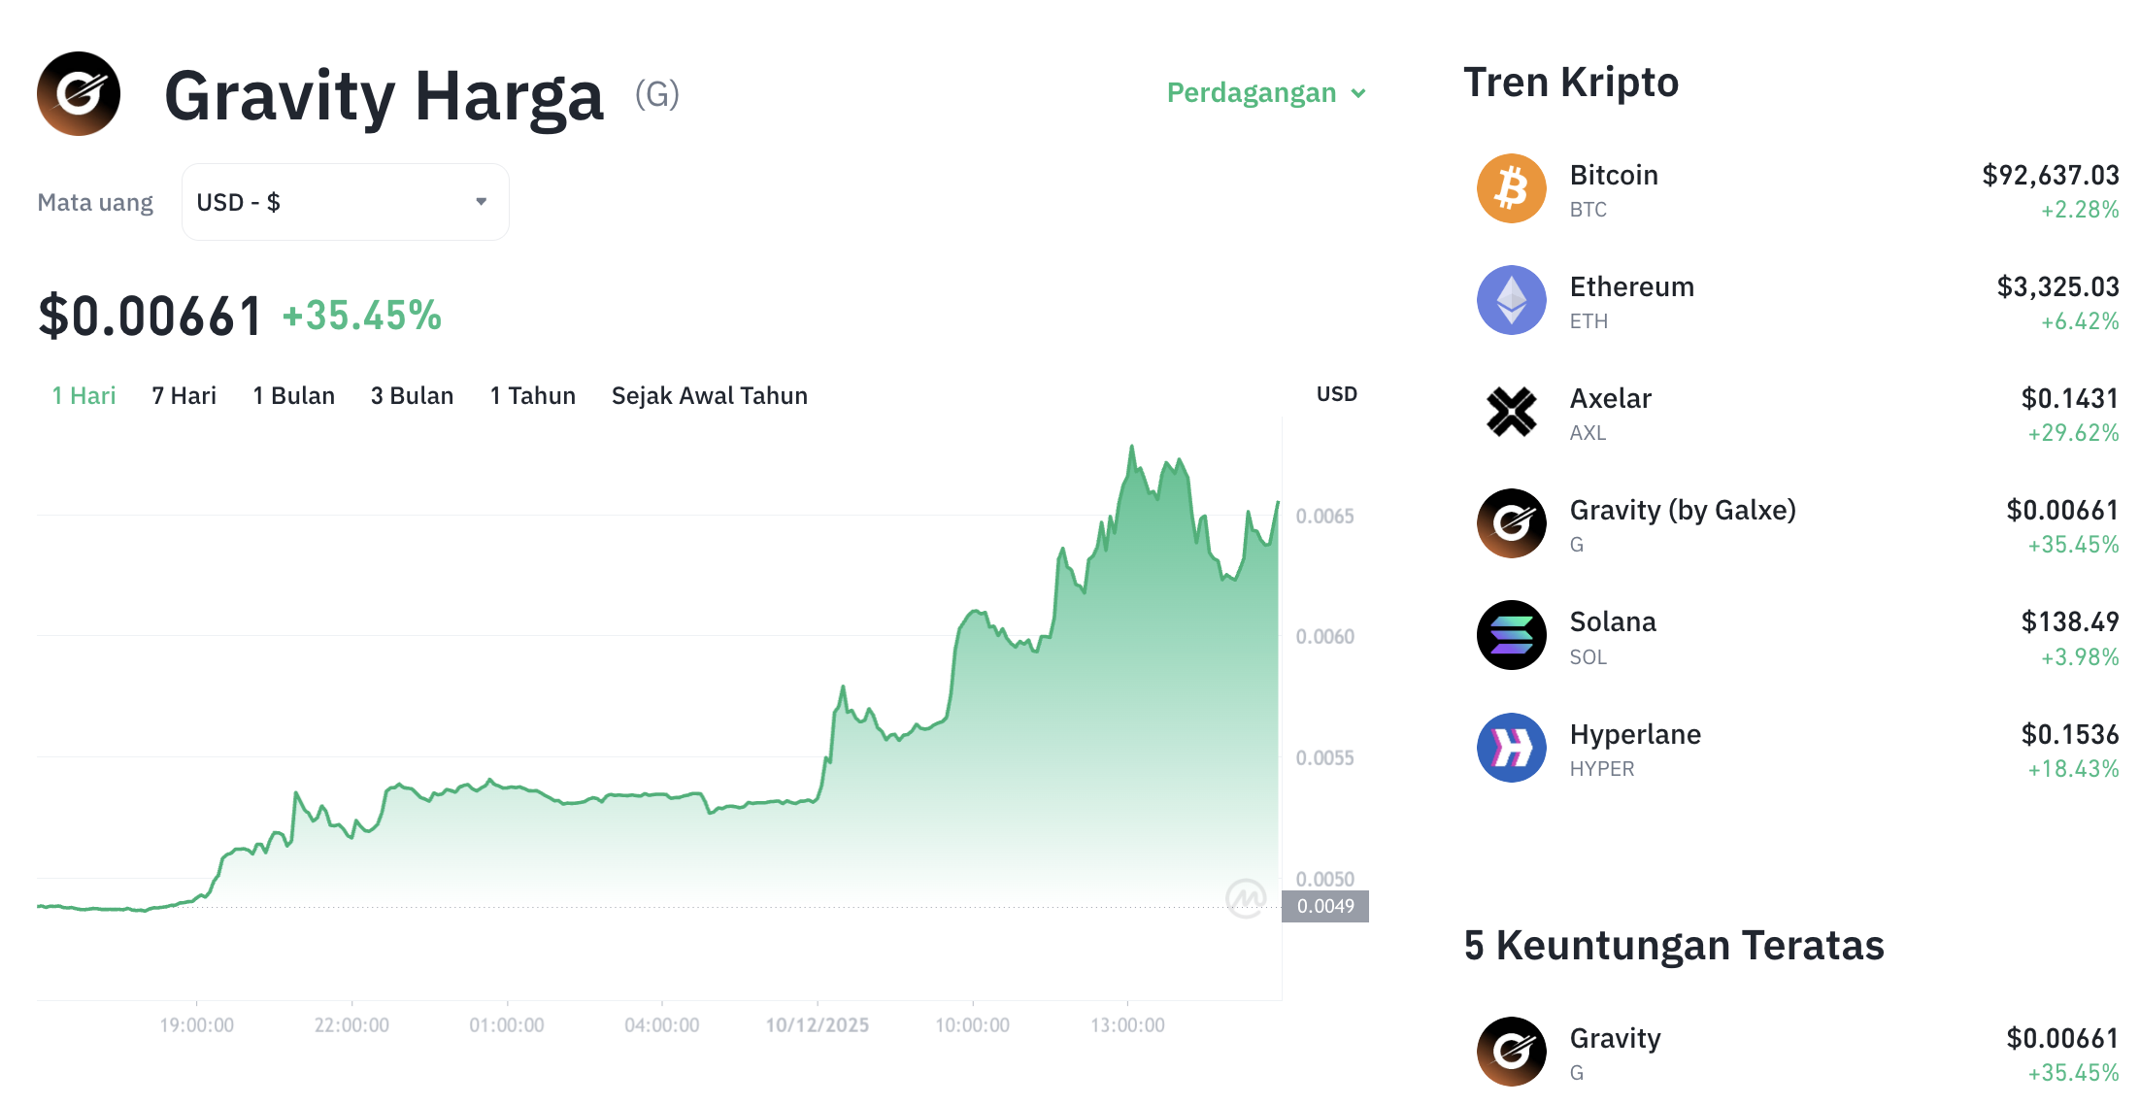Select the Ethereum coin icon
This screenshot has width=2140, height=1105.
[x=1511, y=300]
